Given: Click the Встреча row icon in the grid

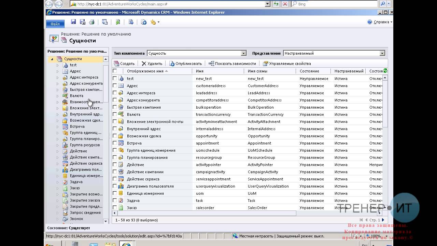Looking at the screenshot, I should click(121, 143).
